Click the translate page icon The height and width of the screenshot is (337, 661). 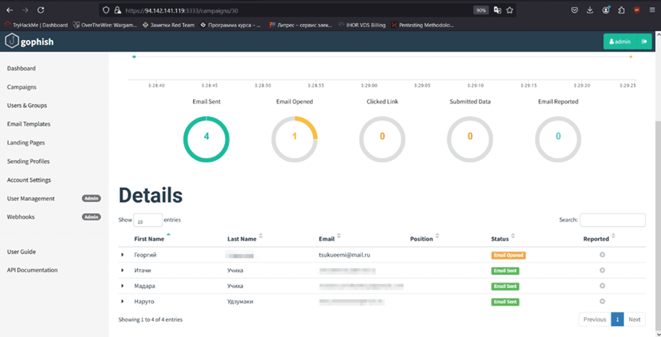pos(497,10)
